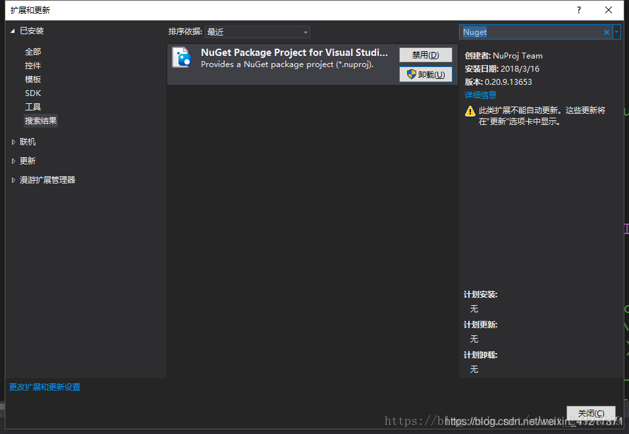Click the 计划安装 label
The image size is (629, 434).
click(x=480, y=295)
